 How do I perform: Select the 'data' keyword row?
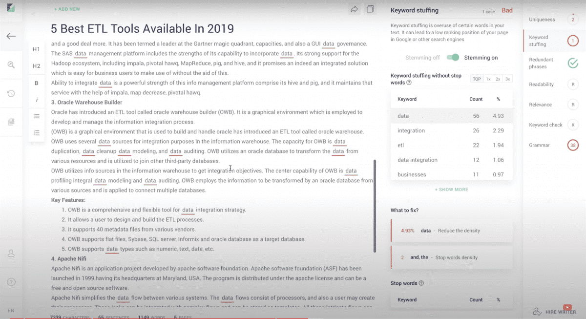pyautogui.click(x=452, y=116)
